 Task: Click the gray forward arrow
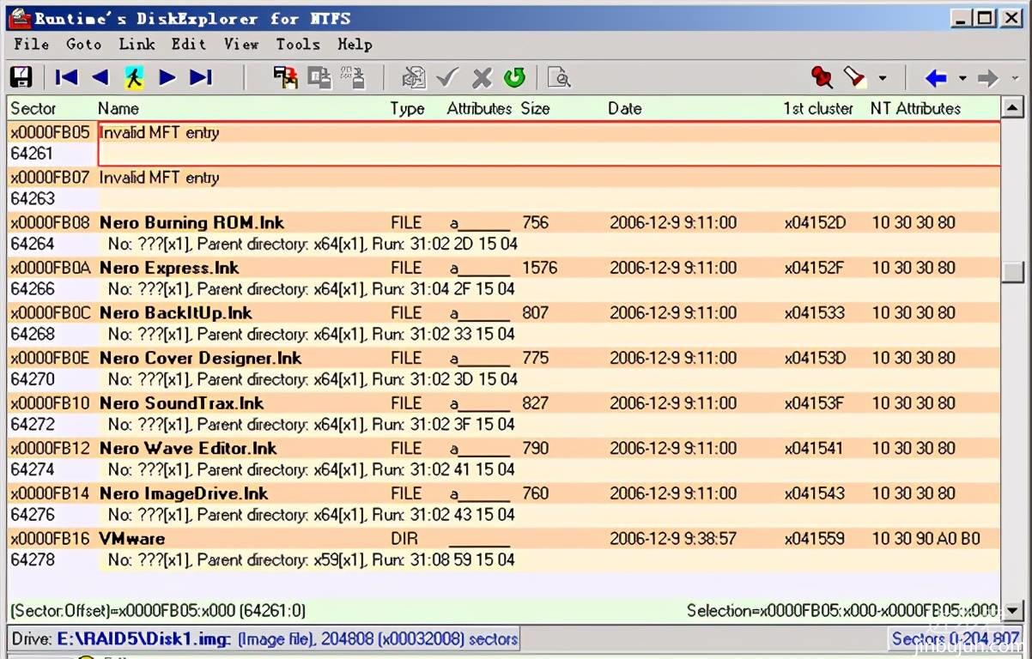click(x=988, y=78)
